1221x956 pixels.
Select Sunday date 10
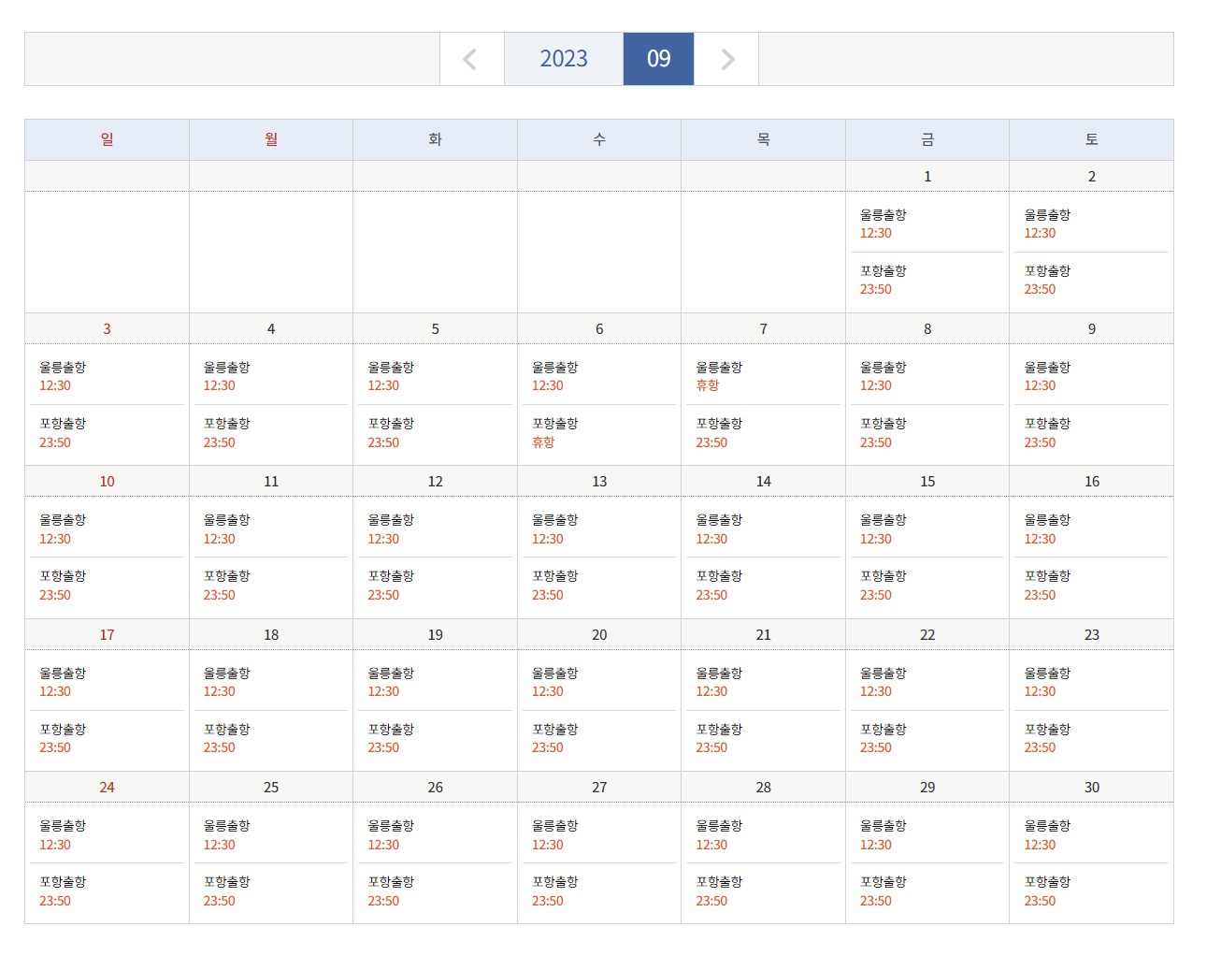(x=107, y=481)
